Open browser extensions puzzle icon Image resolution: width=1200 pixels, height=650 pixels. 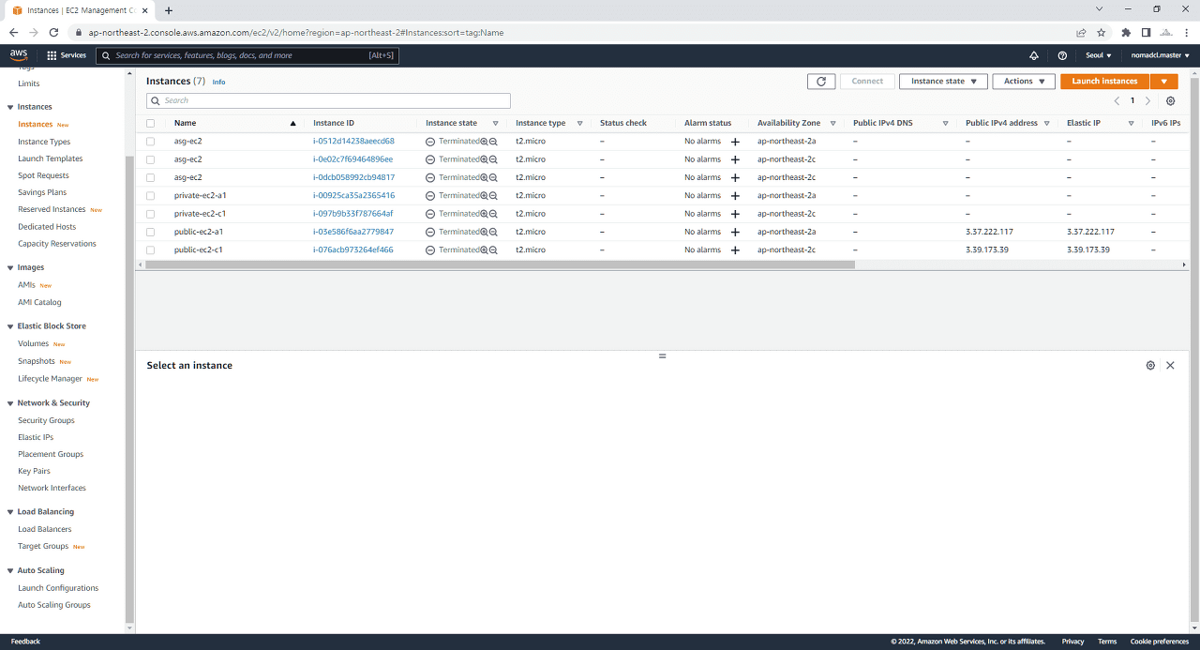coord(1126,32)
